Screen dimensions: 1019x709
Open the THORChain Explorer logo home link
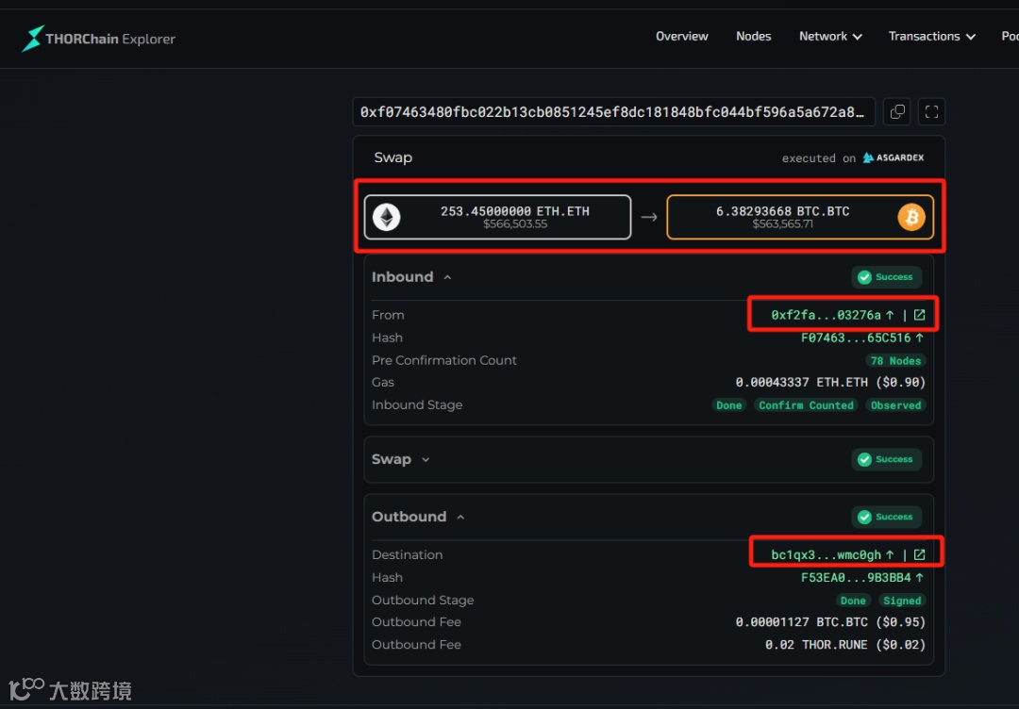[98, 39]
